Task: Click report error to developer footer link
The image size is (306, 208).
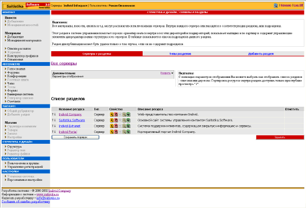Action: pos(26,202)
